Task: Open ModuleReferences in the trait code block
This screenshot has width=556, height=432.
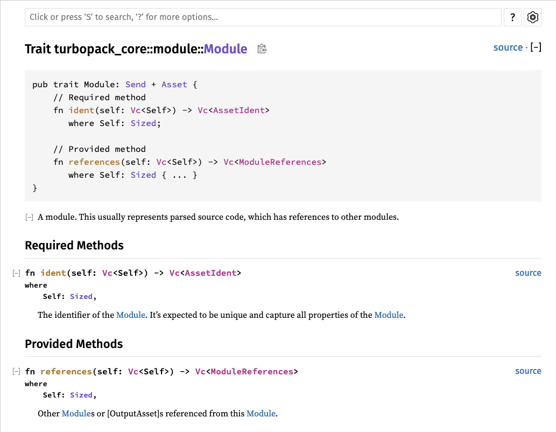Action: click(x=280, y=162)
